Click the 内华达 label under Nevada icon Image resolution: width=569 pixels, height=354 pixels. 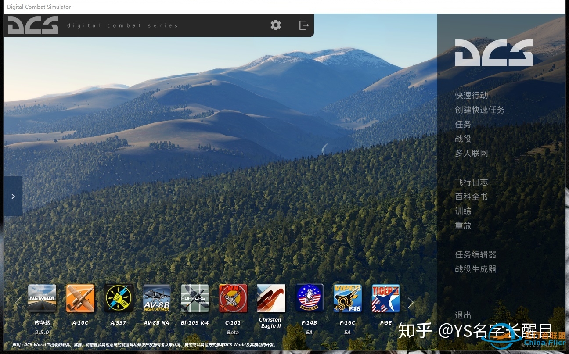point(42,323)
